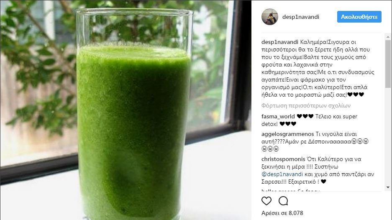Like the post with the heart icon
Viewport: 392px width, 220px height.
tap(266, 201)
